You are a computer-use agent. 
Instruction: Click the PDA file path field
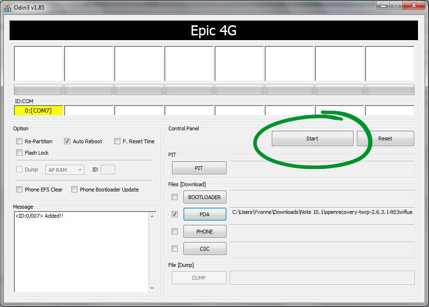pyautogui.click(x=322, y=214)
